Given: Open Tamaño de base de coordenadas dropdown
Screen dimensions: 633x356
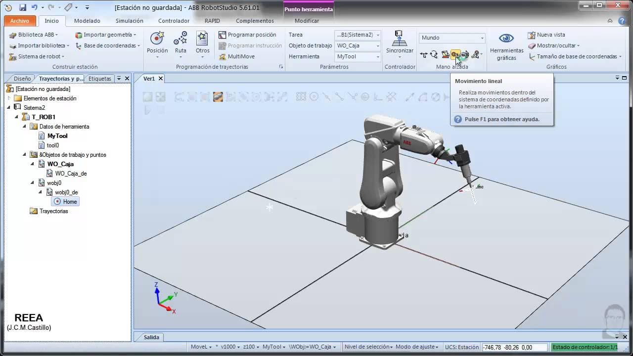Looking at the screenshot, I should [575, 56].
